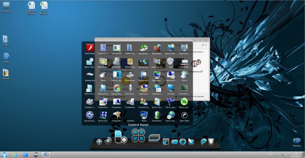The image size is (305, 158).
Task: Click the large blue-and-black dock icon
Action: (120, 137)
